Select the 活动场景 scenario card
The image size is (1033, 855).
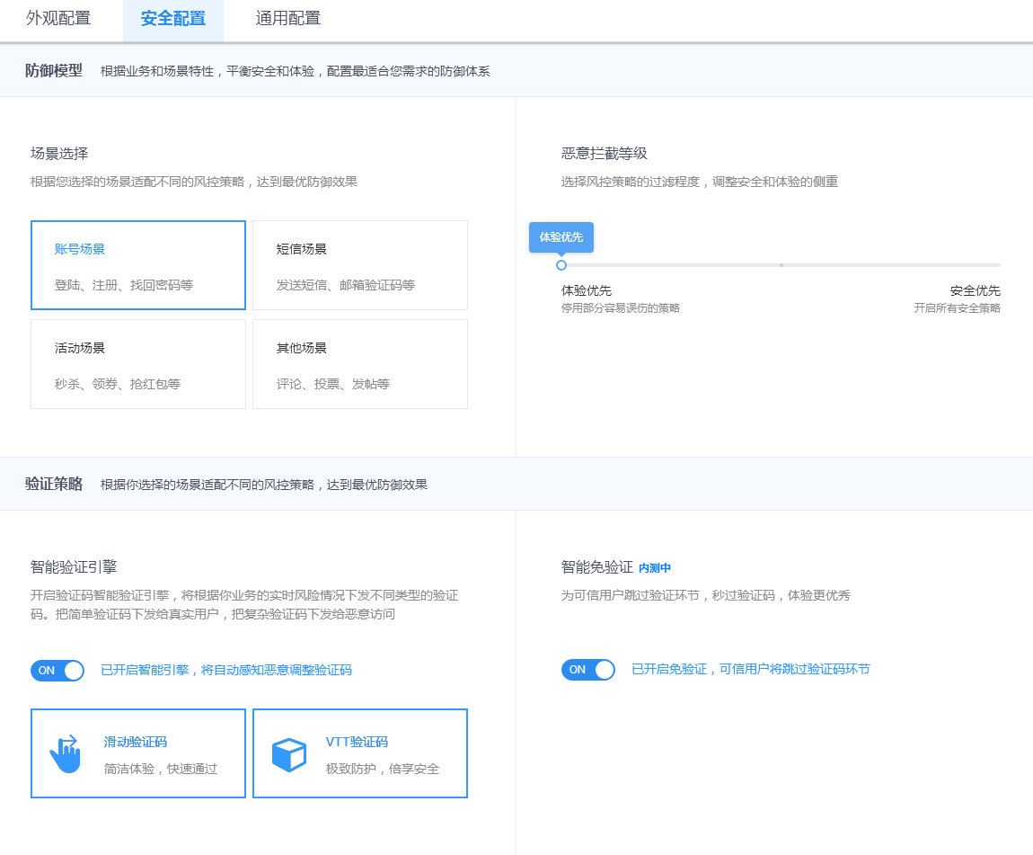(x=138, y=364)
